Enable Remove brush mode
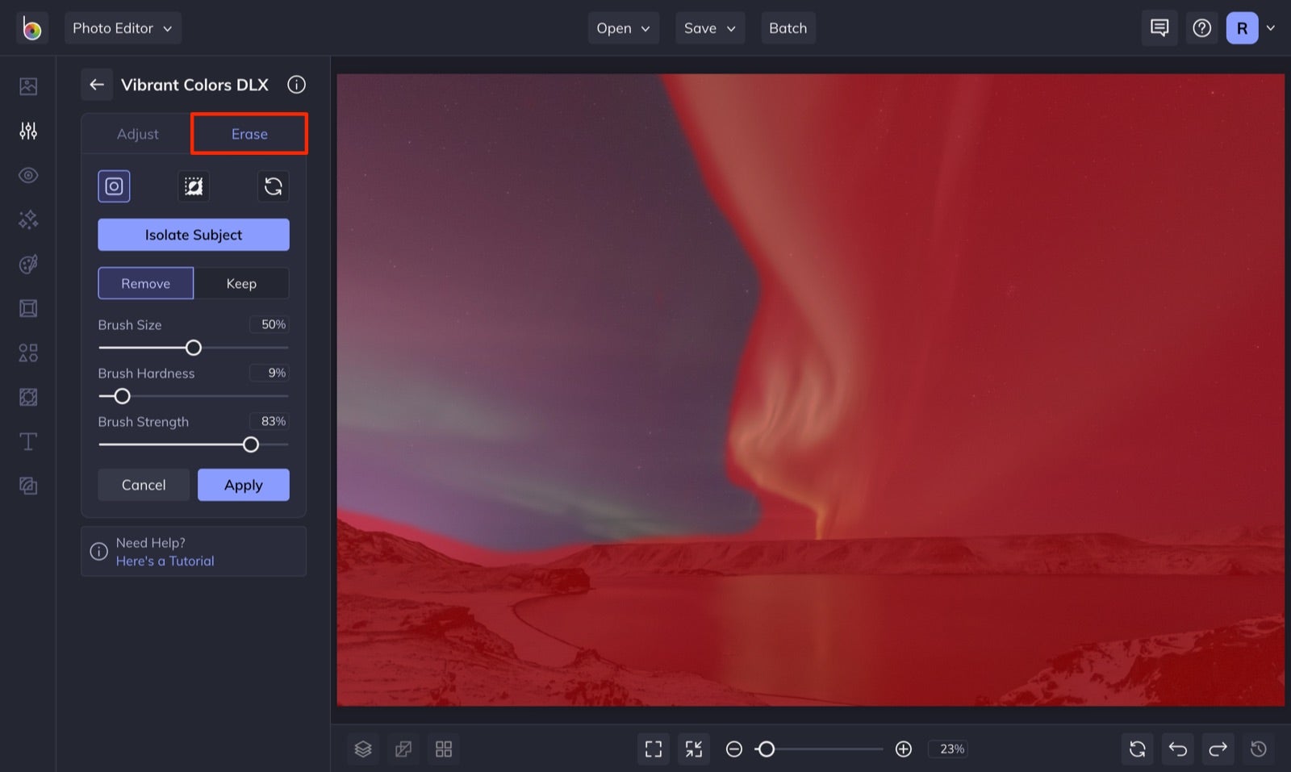This screenshot has height=772, width=1291. [x=145, y=283]
